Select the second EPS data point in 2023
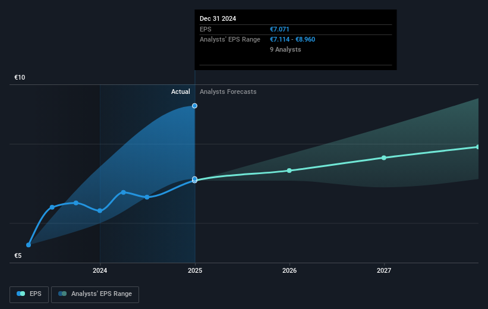This screenshot has width=488, height=309. [x=52, y=207]
